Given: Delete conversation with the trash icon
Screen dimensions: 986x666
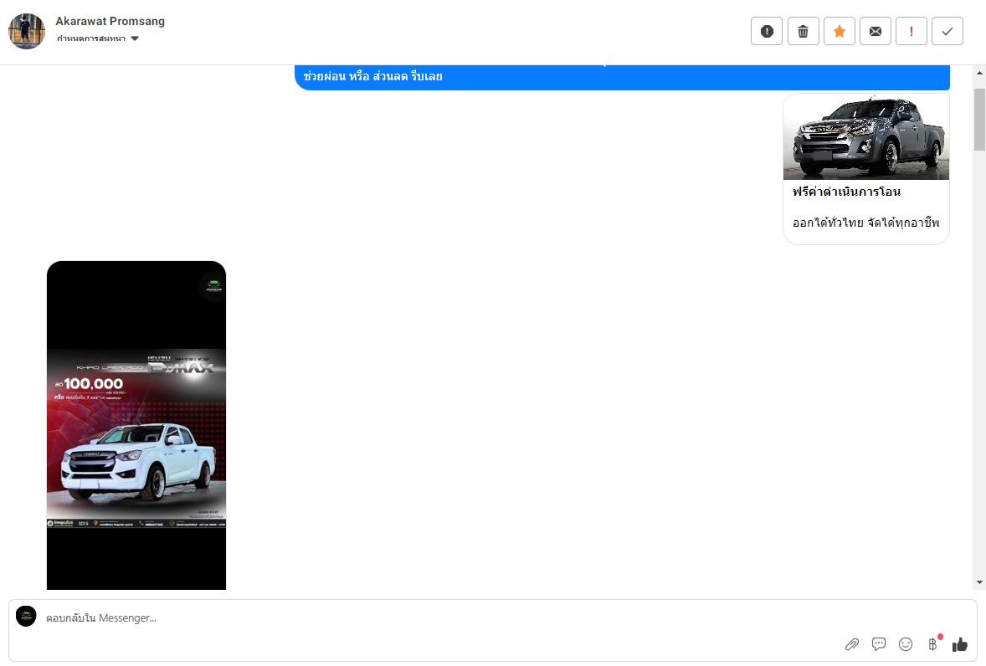Looking at the screenshot, I should 803,32.
